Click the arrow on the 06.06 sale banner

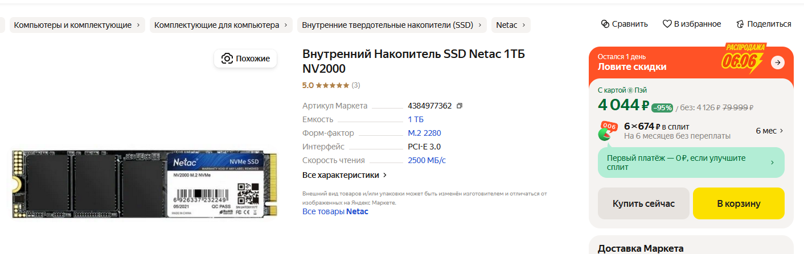[778, 63]
